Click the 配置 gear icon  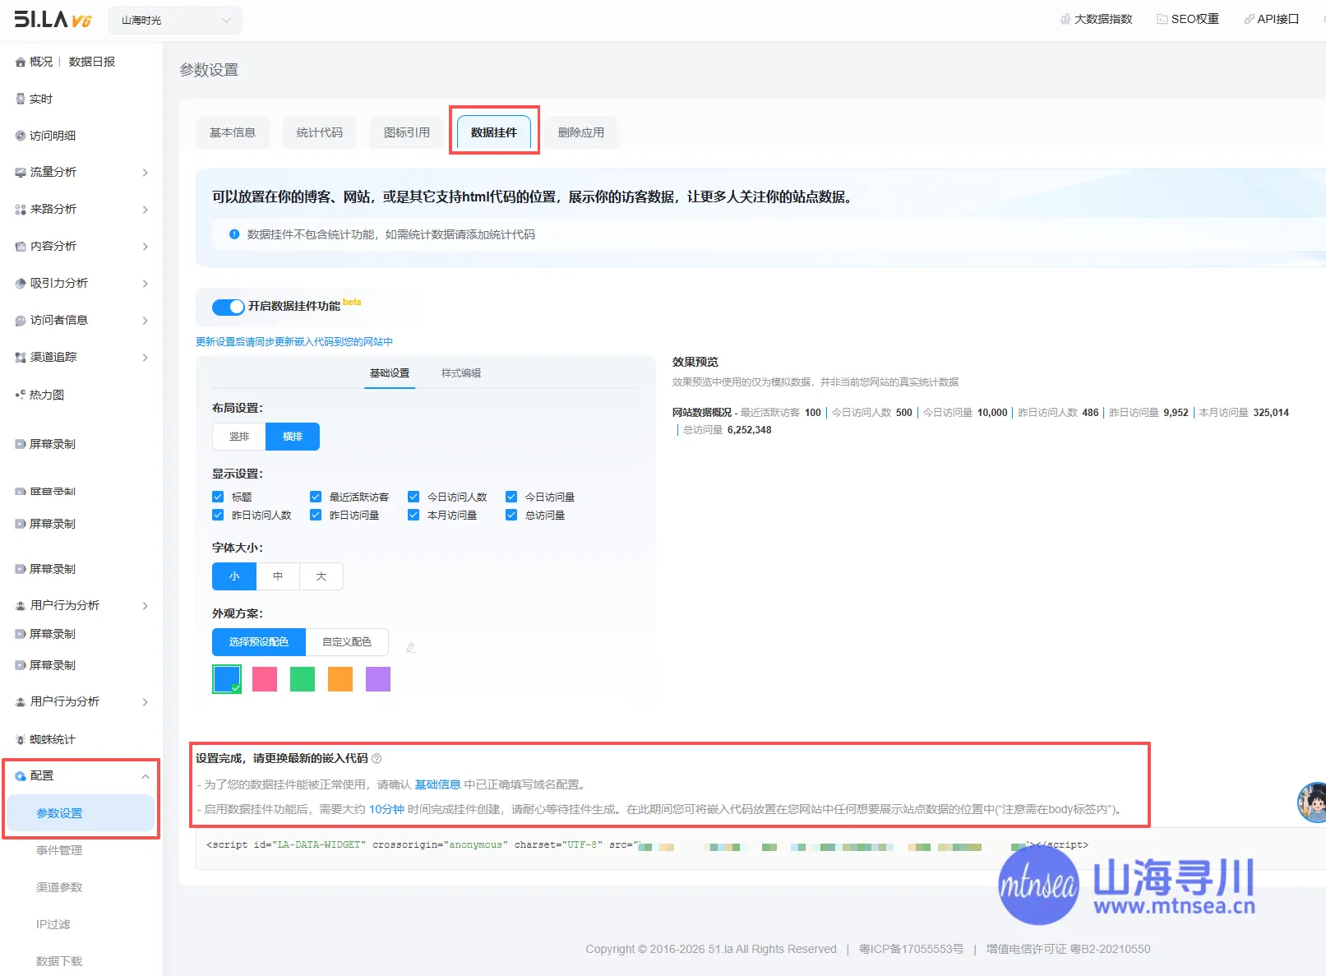(21, 776)
